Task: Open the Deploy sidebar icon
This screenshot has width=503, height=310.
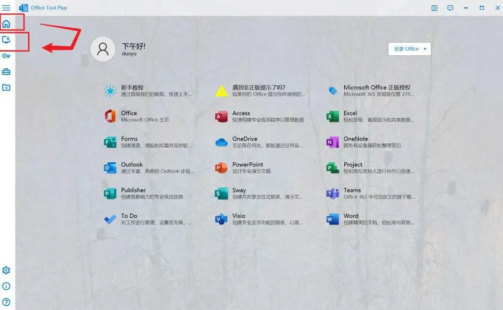Action: 6,40
